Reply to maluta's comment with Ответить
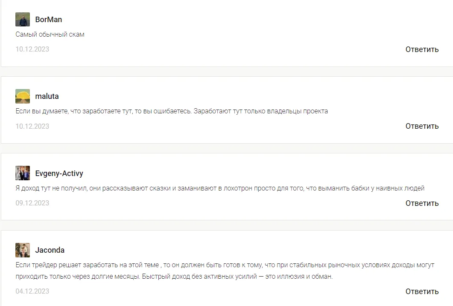Screen dimensions: 453x306 422,126
